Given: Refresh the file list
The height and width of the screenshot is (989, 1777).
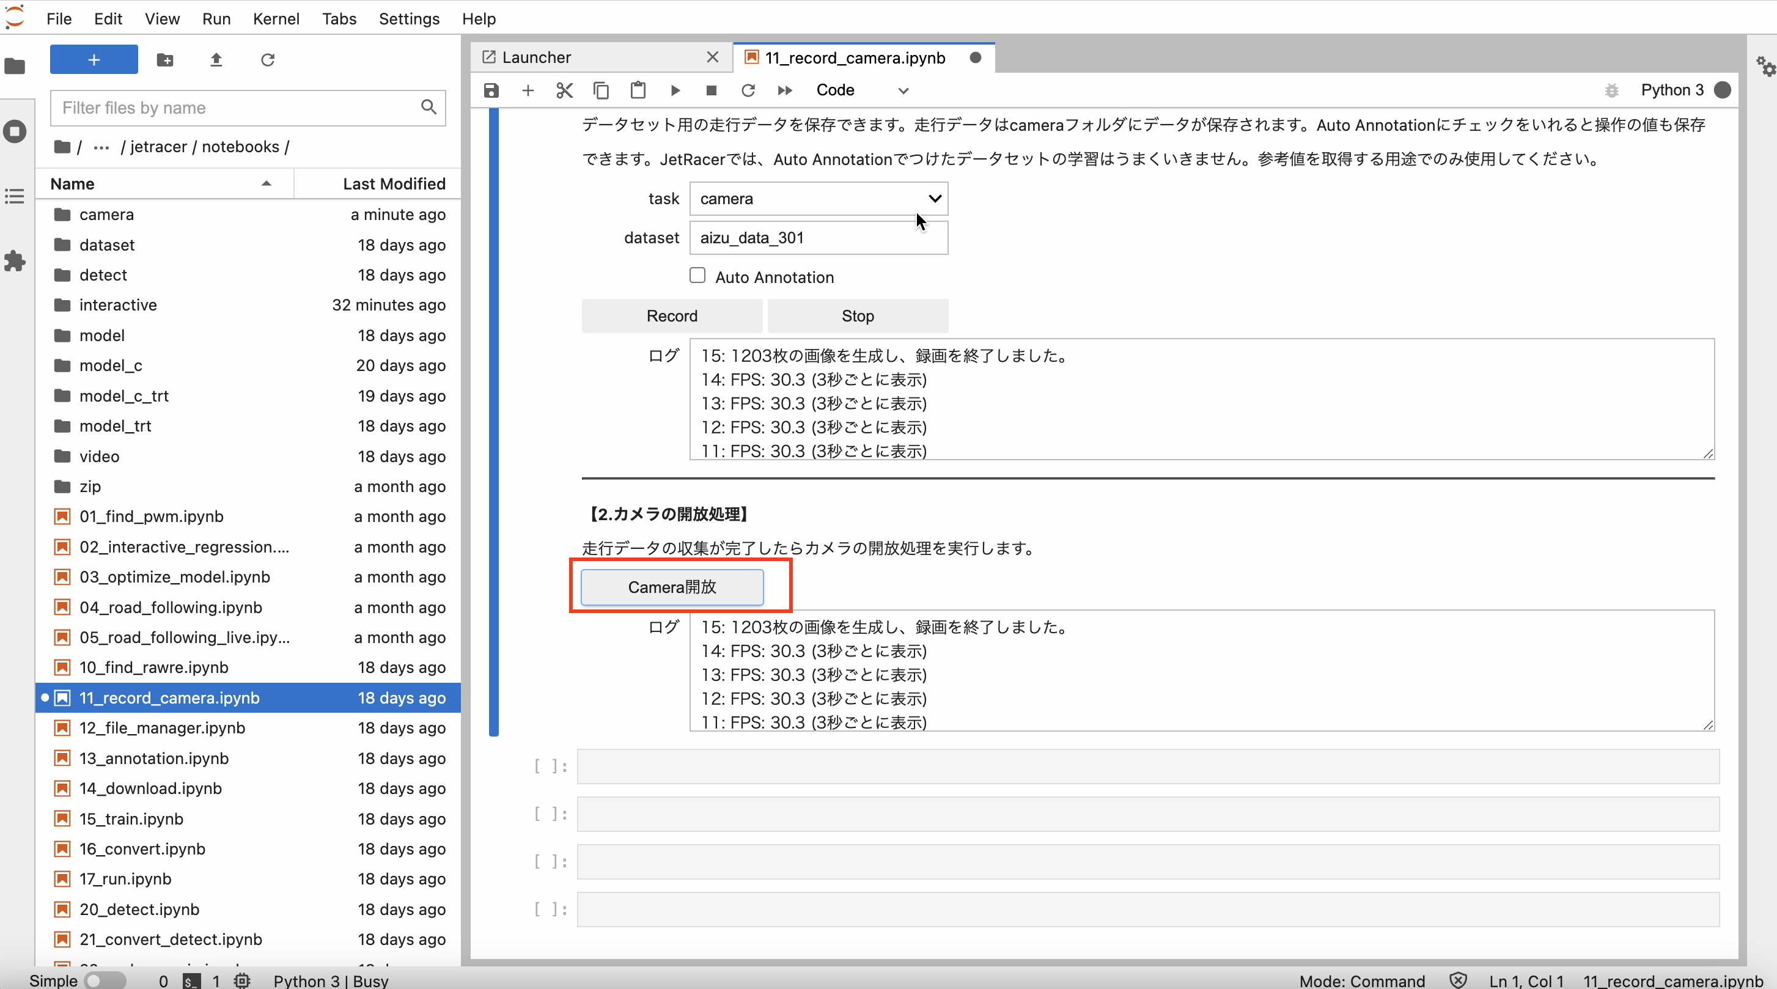Looking at the screenshot, I should tap(268, 60).
